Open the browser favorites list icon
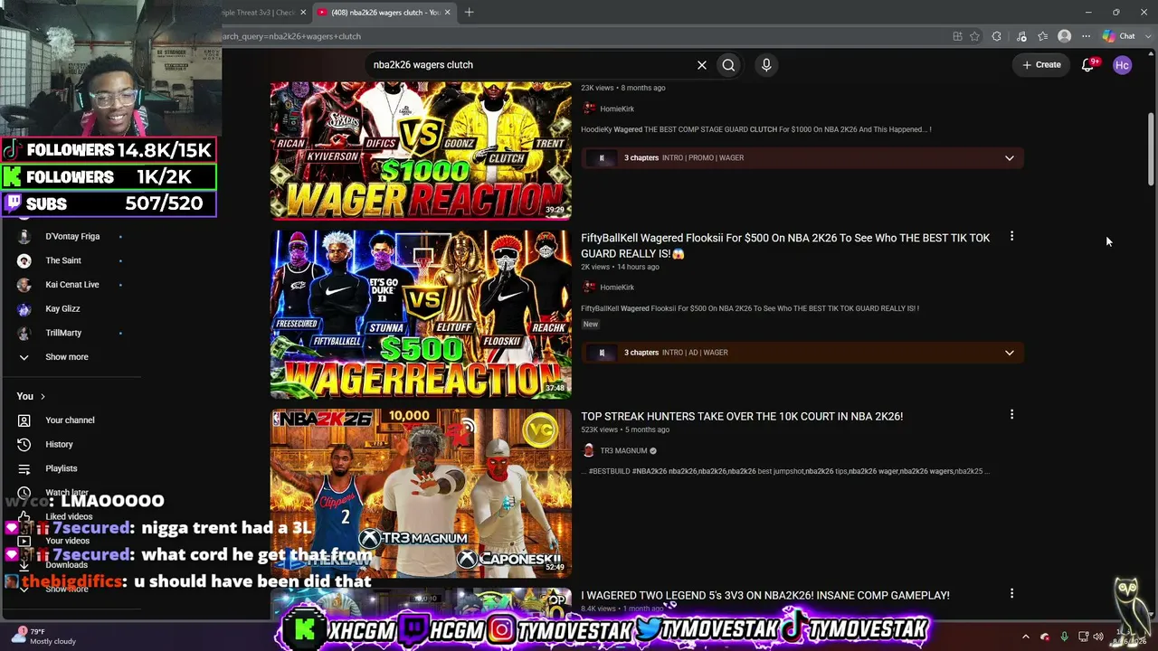 (x=1042, y=36)
